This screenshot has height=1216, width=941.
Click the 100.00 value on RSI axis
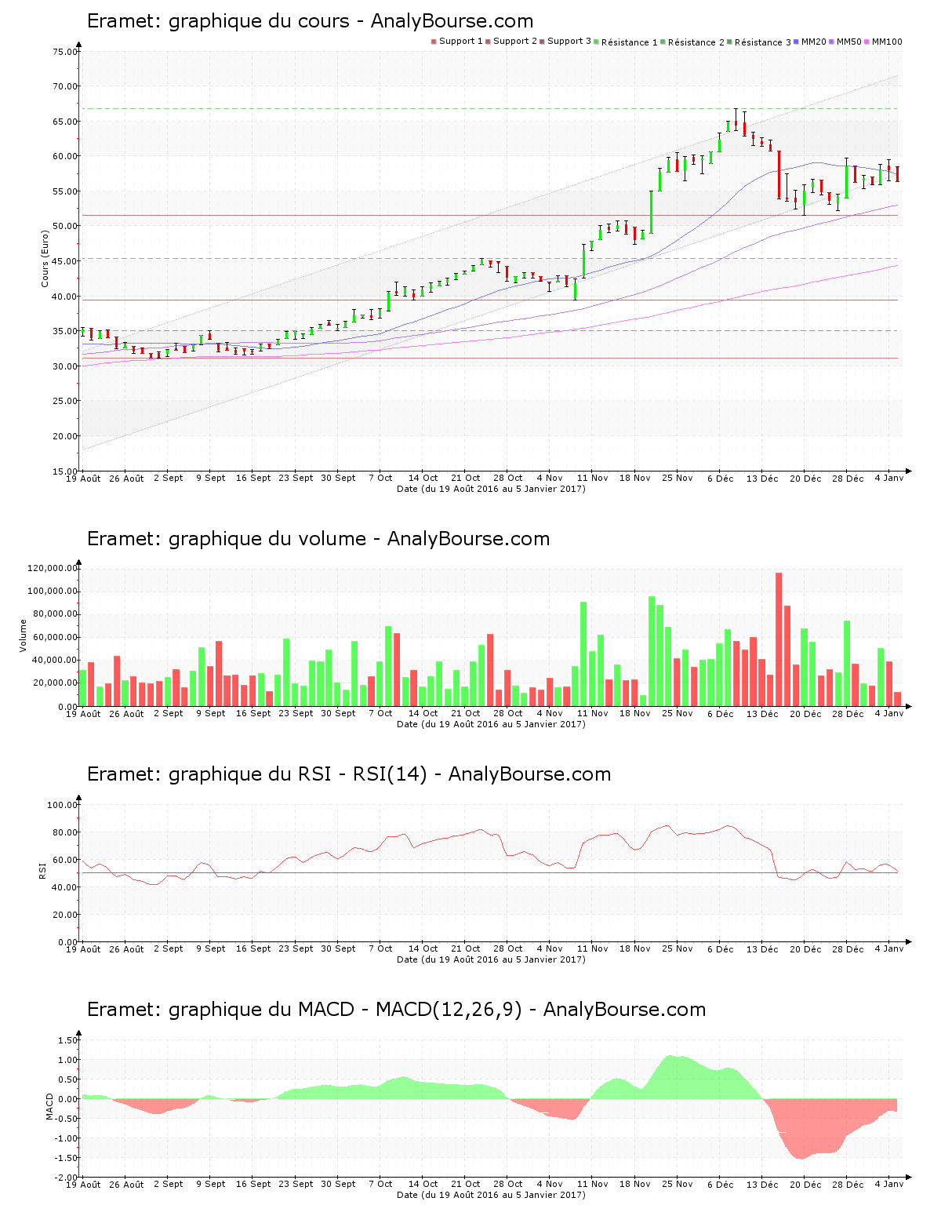63,805
